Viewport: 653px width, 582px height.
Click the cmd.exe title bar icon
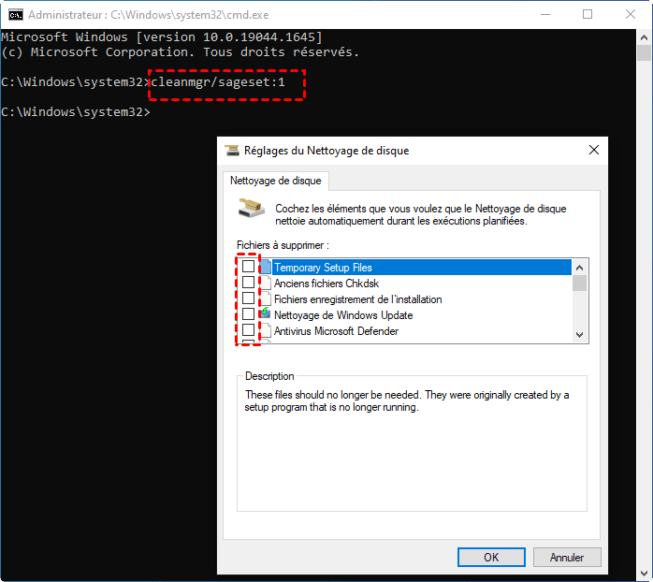[x=16, y=15]
